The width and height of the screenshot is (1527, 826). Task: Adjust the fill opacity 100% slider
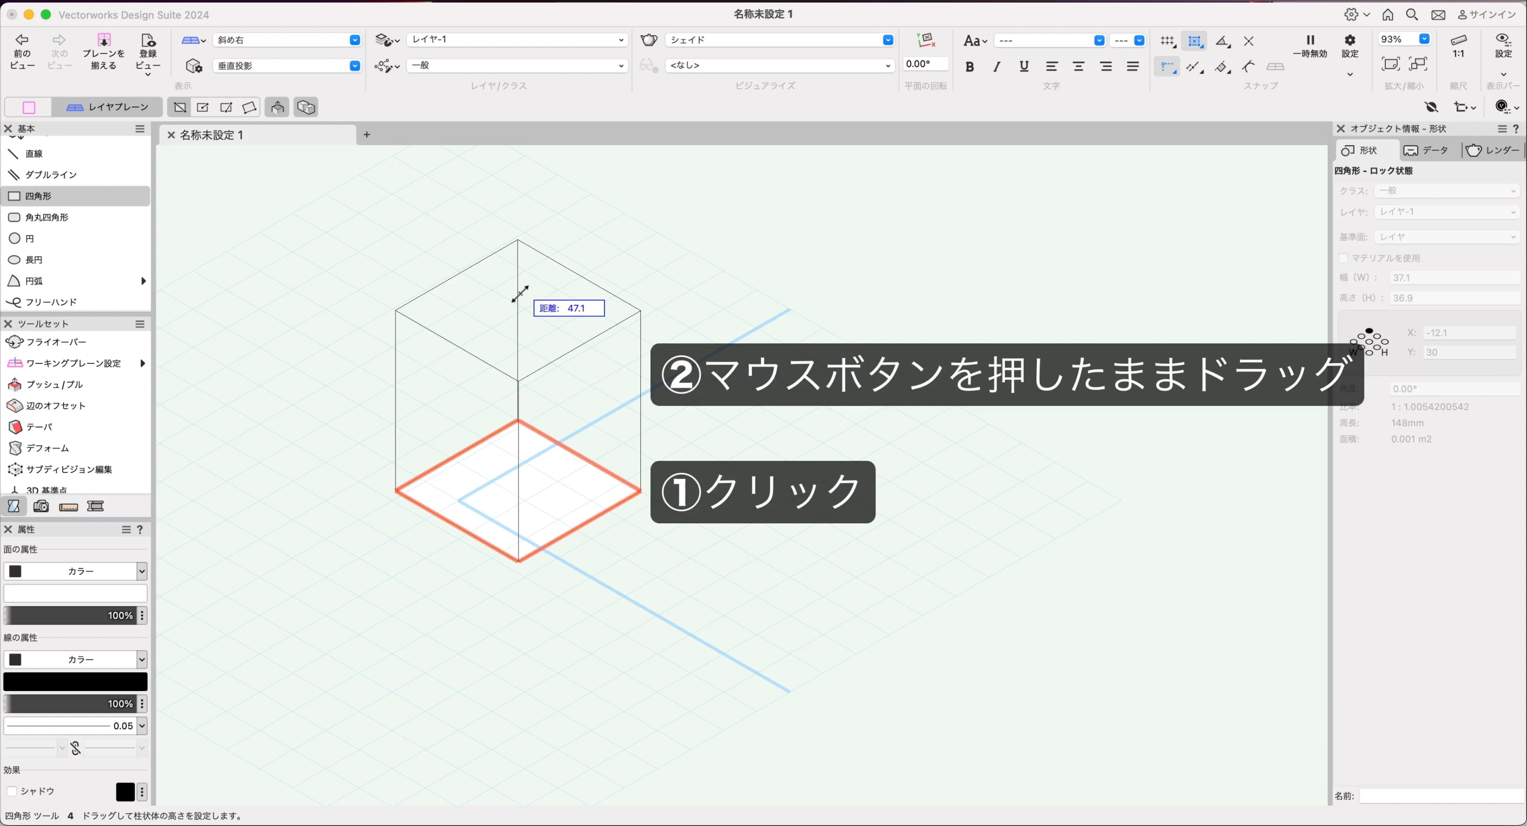click(x=70, y=615)
